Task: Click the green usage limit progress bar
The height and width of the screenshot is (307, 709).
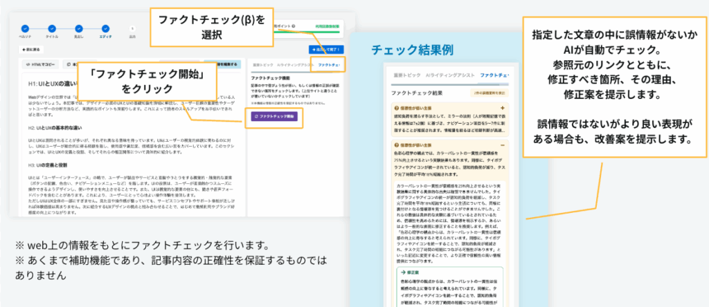Action: (x=307, y=32)
